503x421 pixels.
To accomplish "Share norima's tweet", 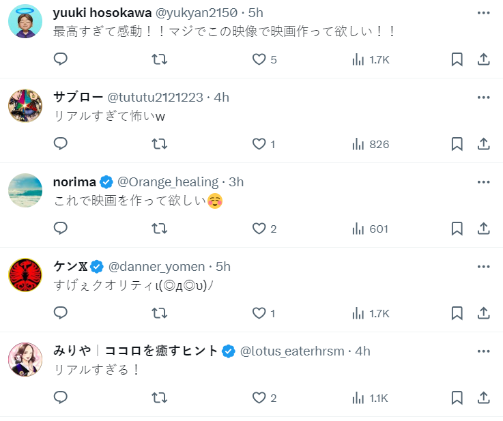I will click(483, 229).
